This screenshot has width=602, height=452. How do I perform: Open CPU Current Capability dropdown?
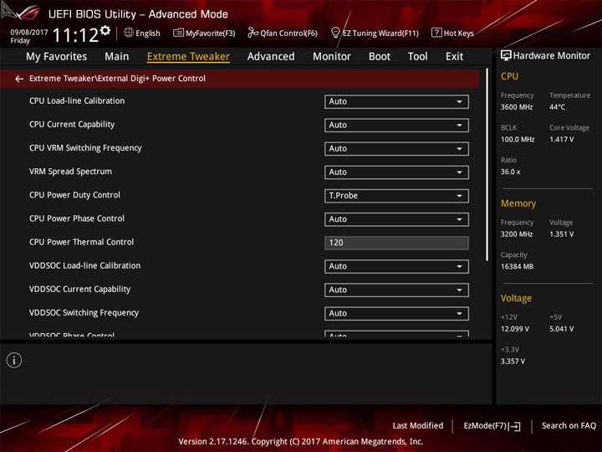click(396, 126)
